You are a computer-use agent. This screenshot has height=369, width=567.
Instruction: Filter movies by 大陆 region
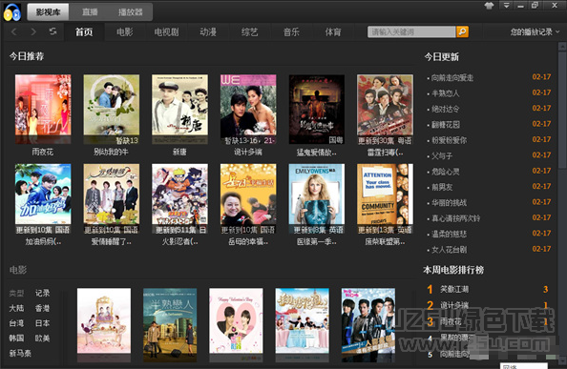pyautogui.click(x=16, y=308)
